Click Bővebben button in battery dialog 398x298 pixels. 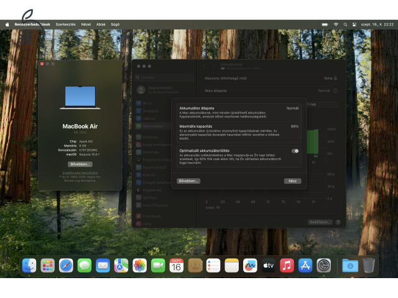tap(188, 181)
